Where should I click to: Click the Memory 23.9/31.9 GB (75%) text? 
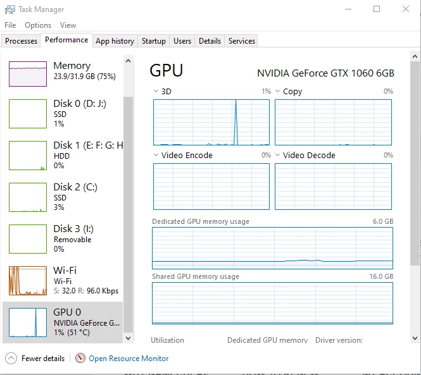point(85,77)
